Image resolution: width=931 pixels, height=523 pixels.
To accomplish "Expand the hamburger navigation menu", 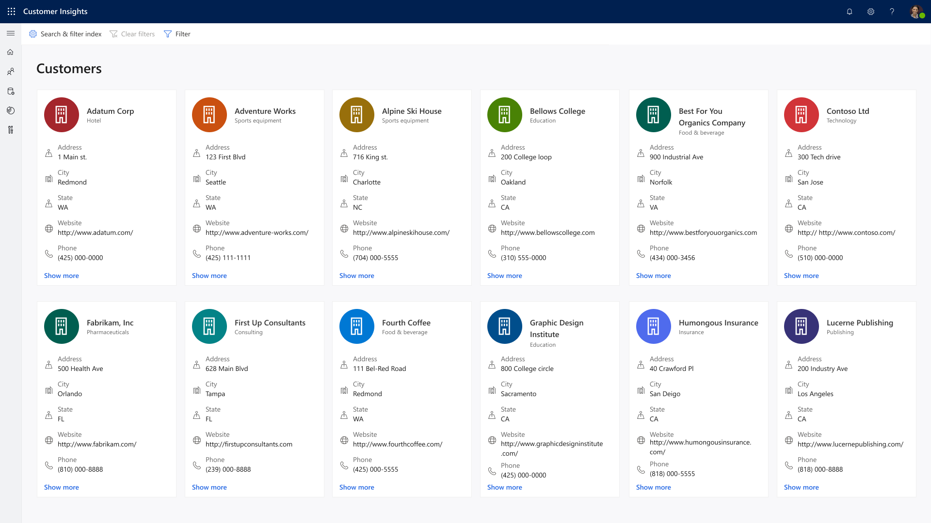I will coord(11,33).
